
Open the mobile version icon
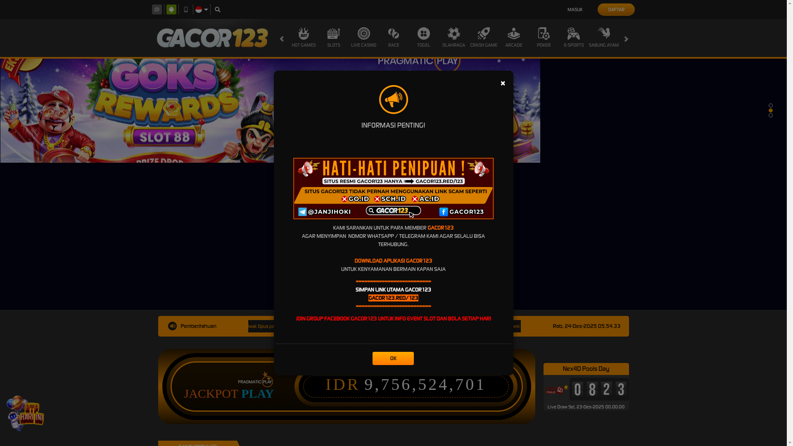pyautogui.click(x=186, y=9)
